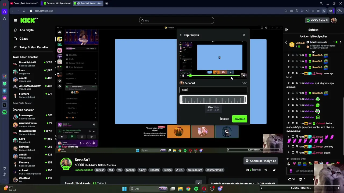Click the counterstrke2 tag
The image size is (344, 193).
coord(214,170)
